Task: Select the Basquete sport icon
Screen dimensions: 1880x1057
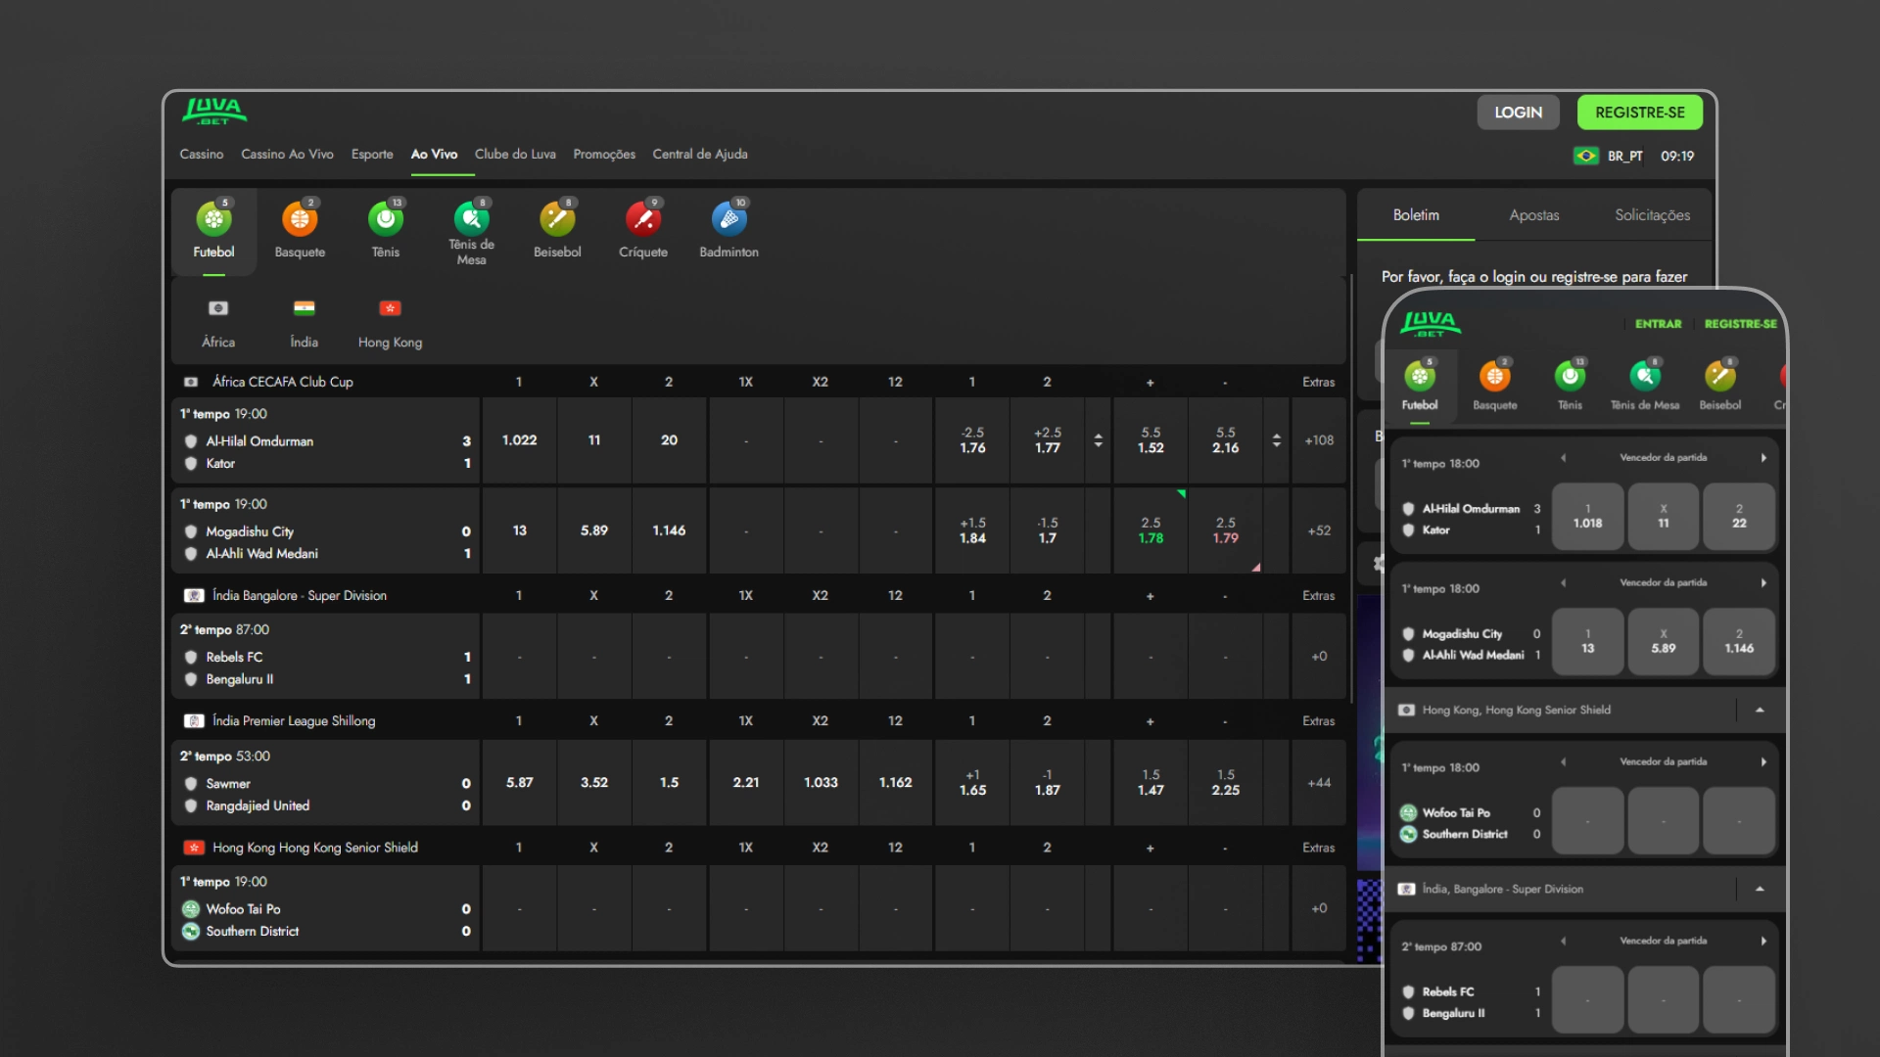Action: pyautogui.click(x=300, y=219)
